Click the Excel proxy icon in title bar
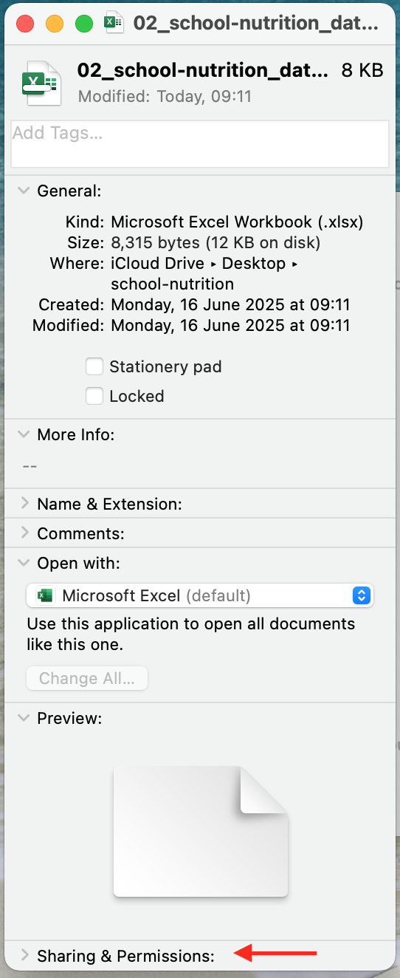The height and width of the screenshot is (978, 400). (x=113, y=22)
